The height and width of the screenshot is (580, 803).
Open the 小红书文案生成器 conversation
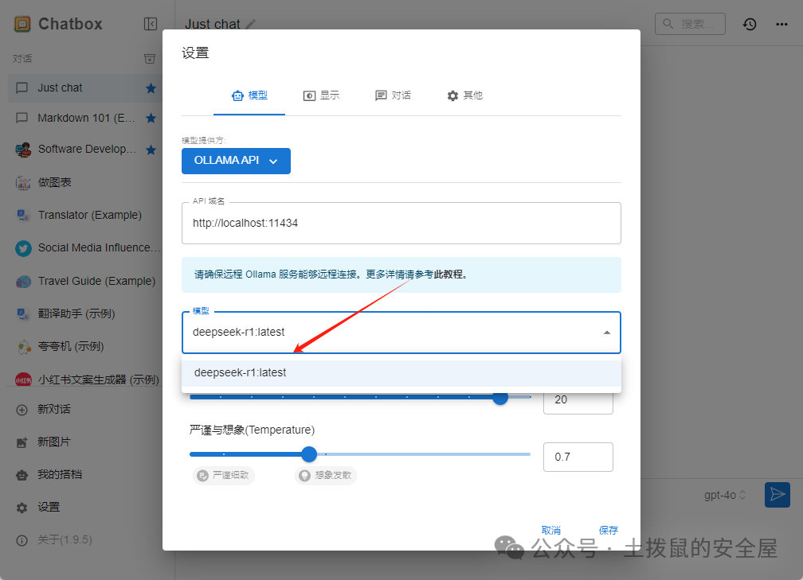[x=85, y=380]
